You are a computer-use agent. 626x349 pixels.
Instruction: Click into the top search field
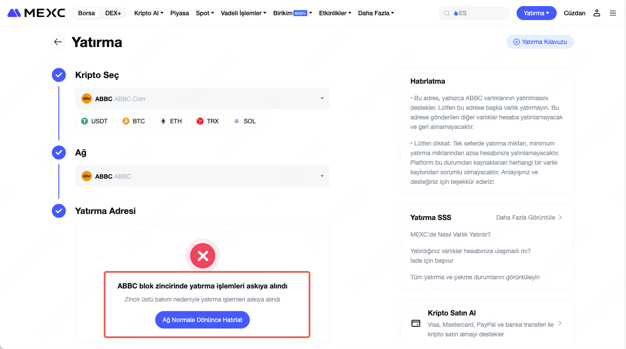473,13
